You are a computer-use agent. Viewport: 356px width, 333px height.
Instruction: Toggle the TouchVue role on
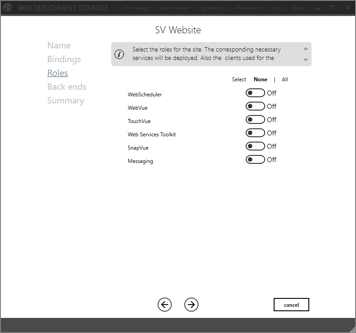pyautogui.click(x=255, y=120)
